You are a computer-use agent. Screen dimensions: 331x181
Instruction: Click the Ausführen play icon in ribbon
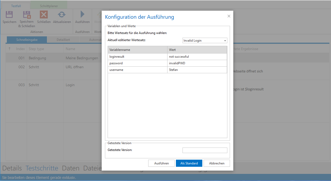coord(82,15)
